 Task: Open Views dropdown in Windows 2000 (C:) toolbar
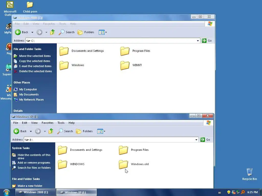click(x=106, y=32)
